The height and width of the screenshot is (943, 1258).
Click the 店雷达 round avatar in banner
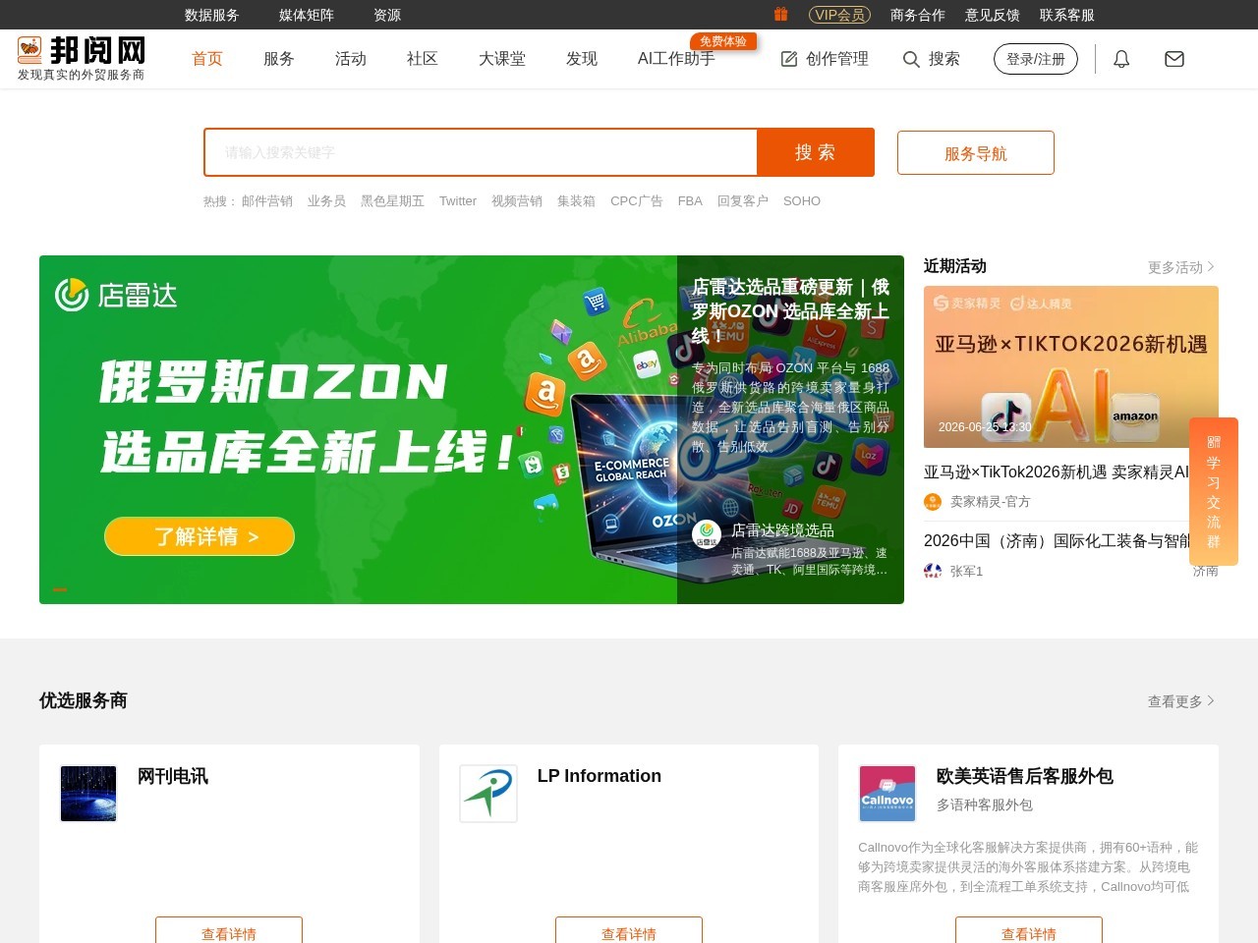point(707,534)
